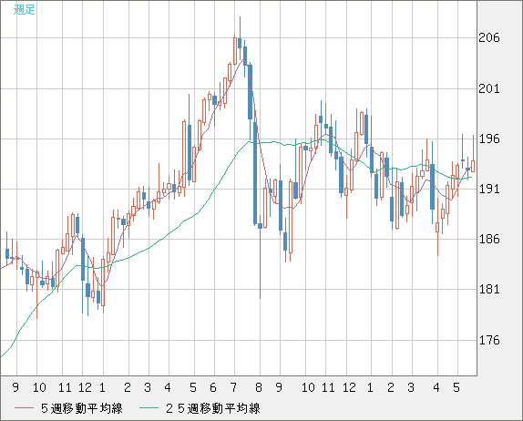Click the 196 price axis label
523x421 pixels.
click(489, 139)
